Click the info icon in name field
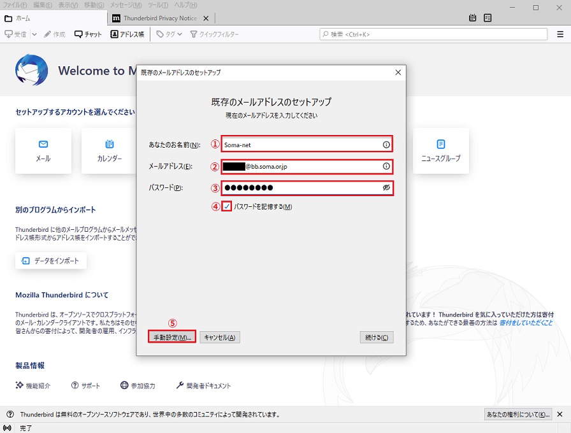 tap(386, 145)
